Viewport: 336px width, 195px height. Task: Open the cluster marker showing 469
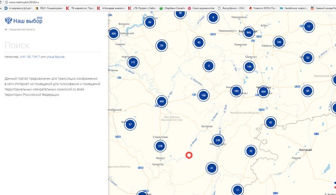pyautogui.click(x=162, y=102)
